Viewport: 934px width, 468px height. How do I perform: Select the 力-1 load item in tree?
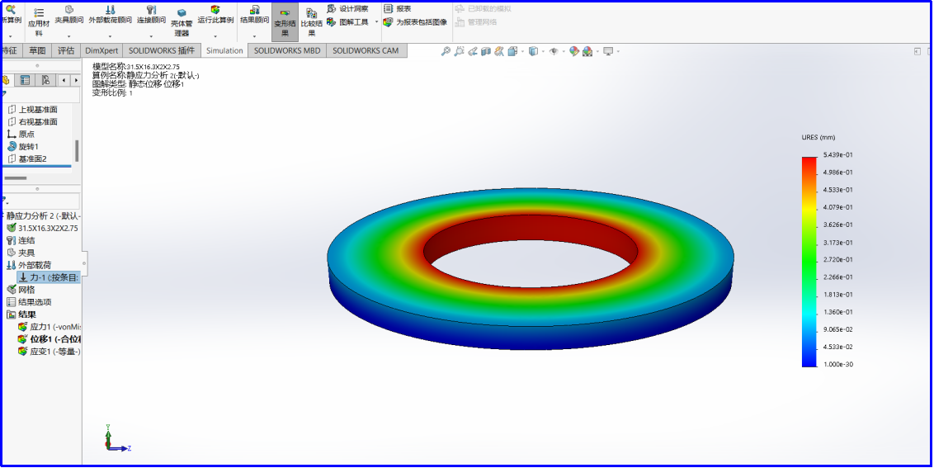coord(50,277)
